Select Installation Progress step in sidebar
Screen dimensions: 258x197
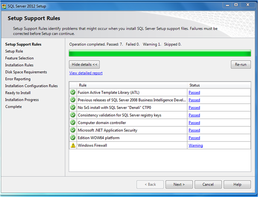pyautogui.click(x=22, y=100)
